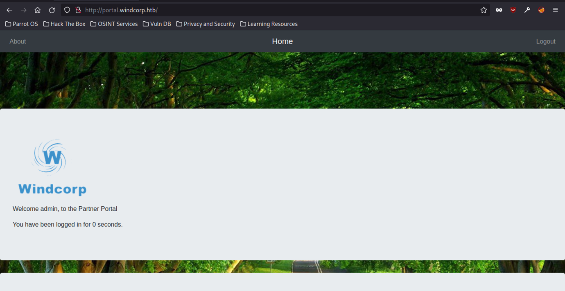Open the Firefox hamburger menu
The width and height of the screenshot is (565, 291).
point(555,10)
